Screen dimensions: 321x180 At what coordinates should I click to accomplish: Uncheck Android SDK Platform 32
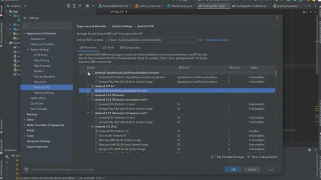pyautogui.click(x=96, y=131)
